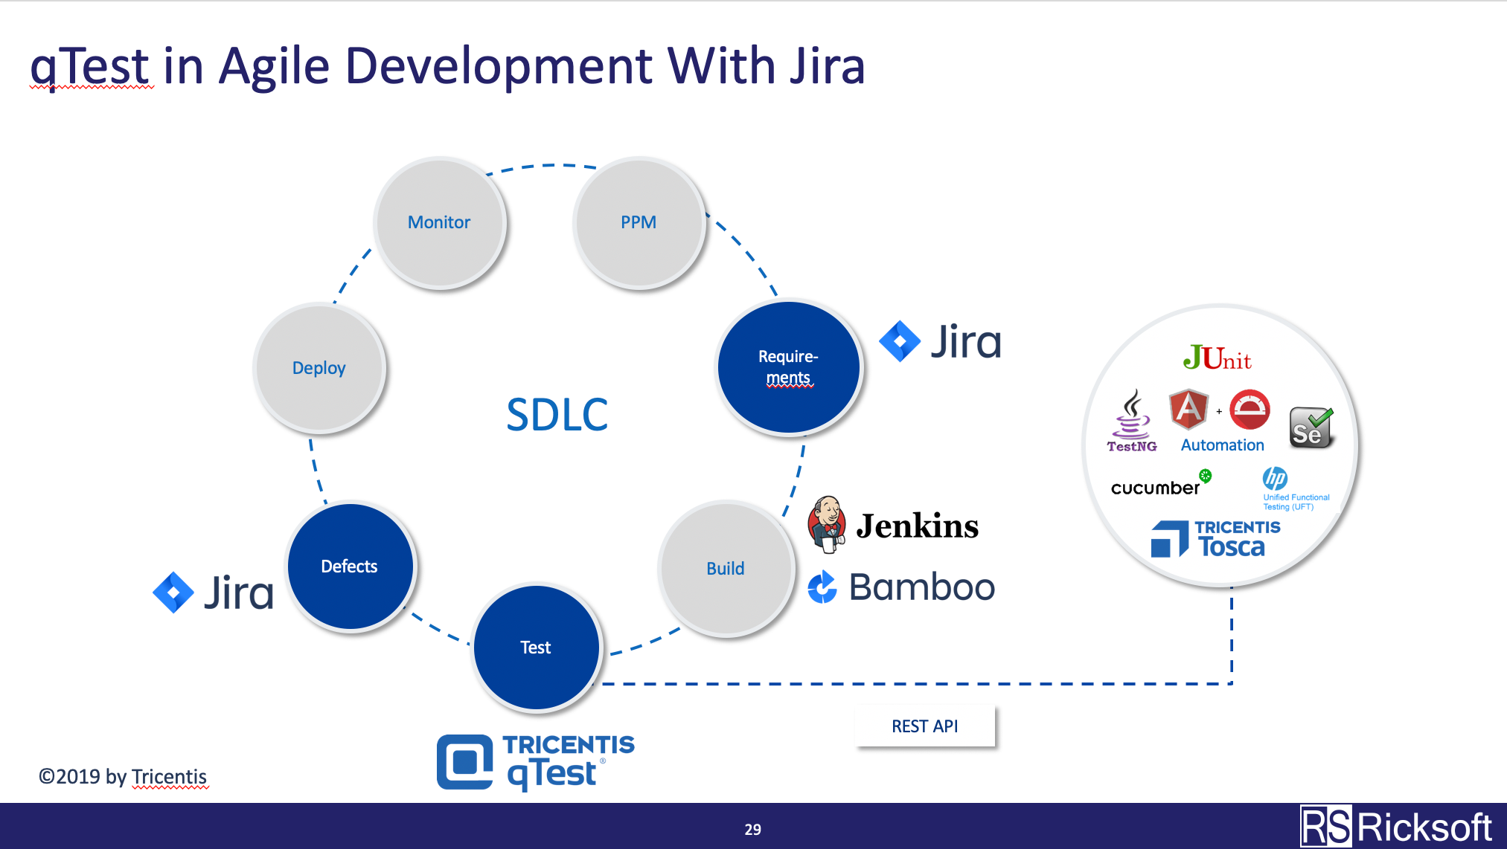Click the HP UFT logo
The height and width of the screenshot is (849, 1507).
(x=1296, y=488)
